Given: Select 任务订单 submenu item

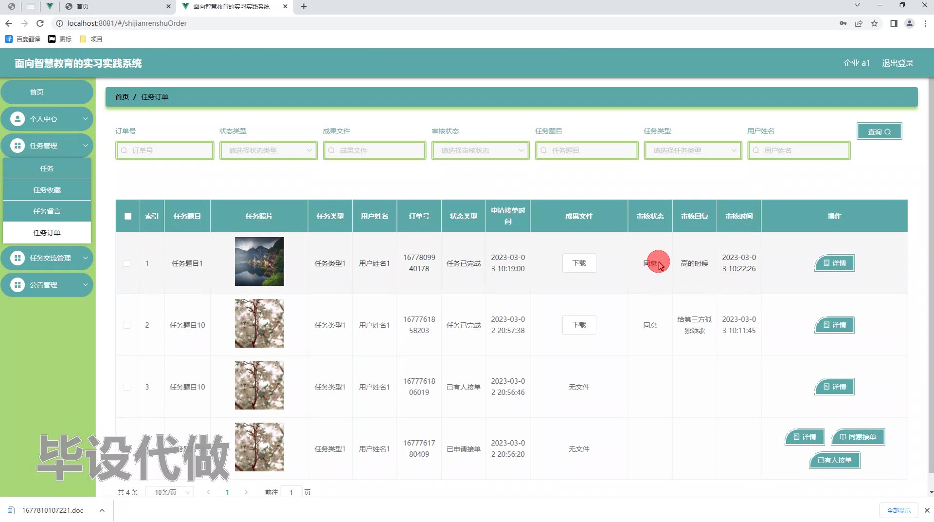Looking at the screenshot, I should [47, 233].
